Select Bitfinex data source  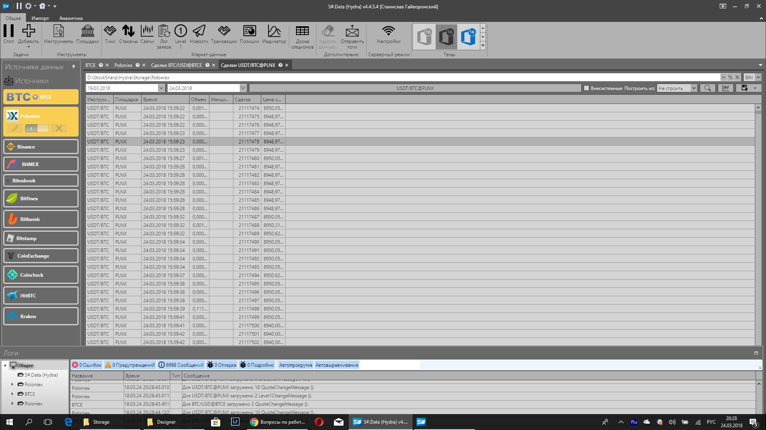click(41, 198)
